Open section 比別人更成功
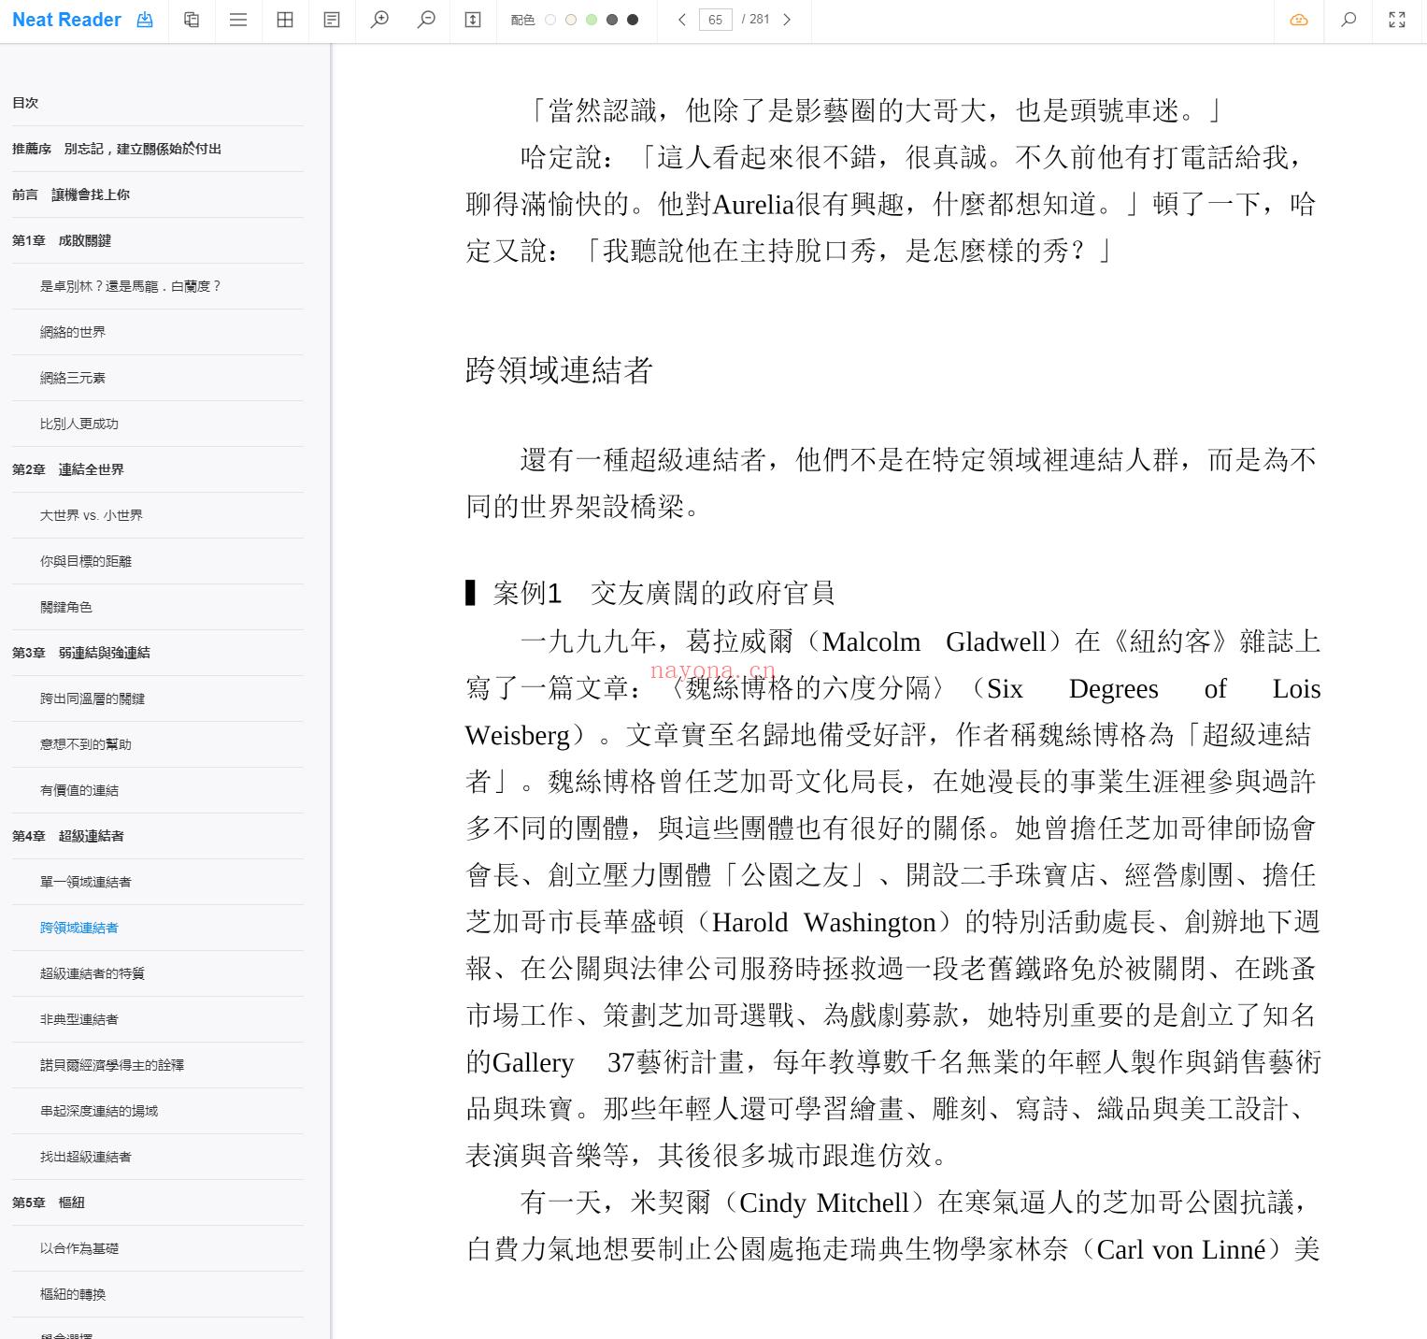The width and height of the screenshot is (1427, 1339). point(79,424)
